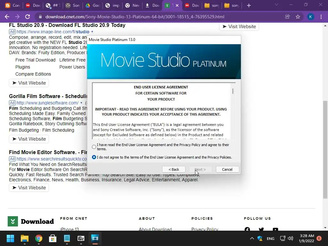Go forward in Chrome browser
Screen dimensions: 328x246
coord(17,17)
